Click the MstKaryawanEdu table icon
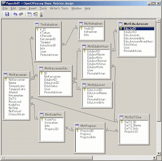162x161 pixels. [x=41, y=69]
